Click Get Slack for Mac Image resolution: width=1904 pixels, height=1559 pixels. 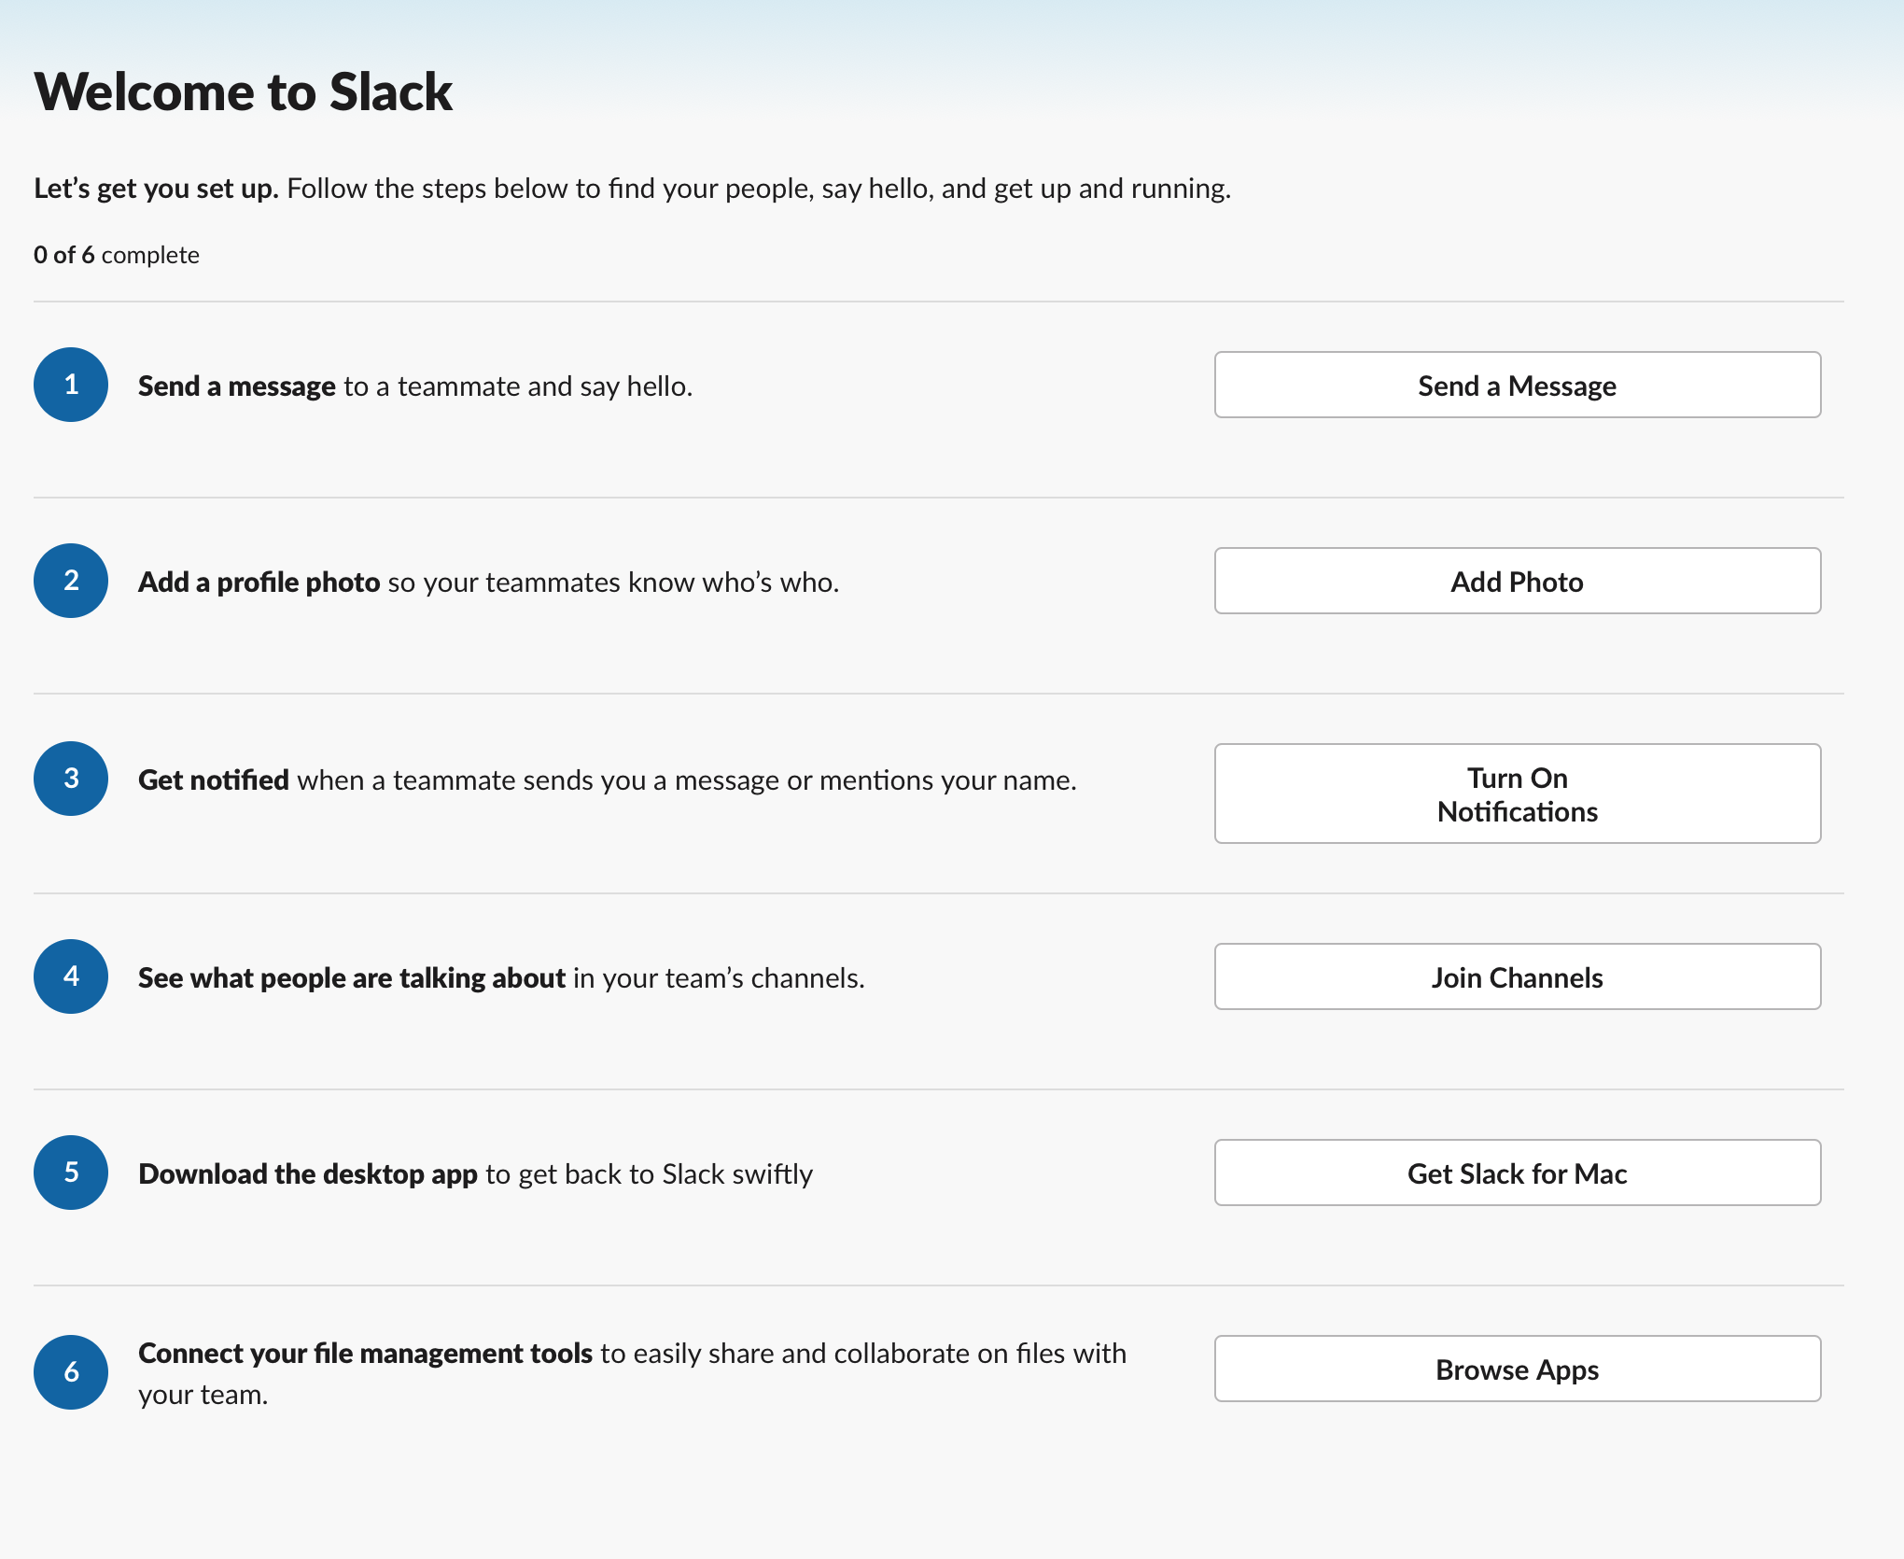(1517, 1173)
